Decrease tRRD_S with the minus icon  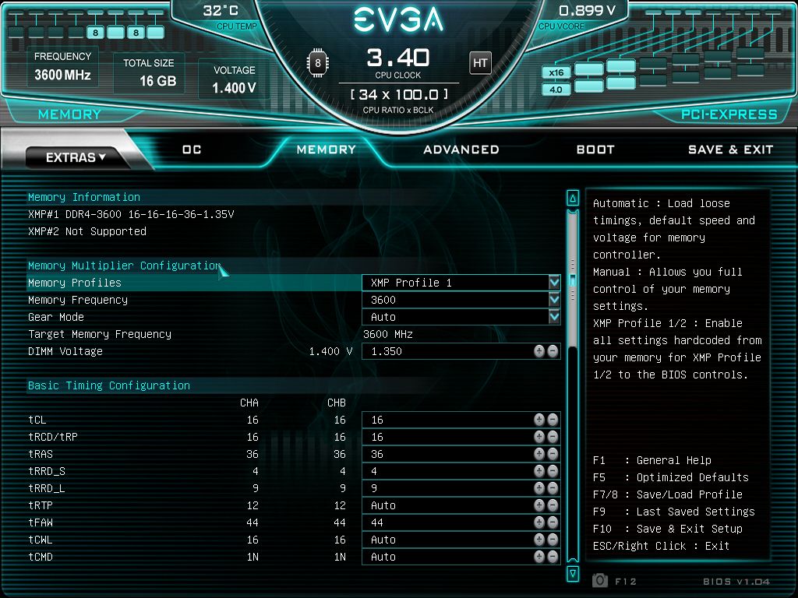[x=553, y=471]
